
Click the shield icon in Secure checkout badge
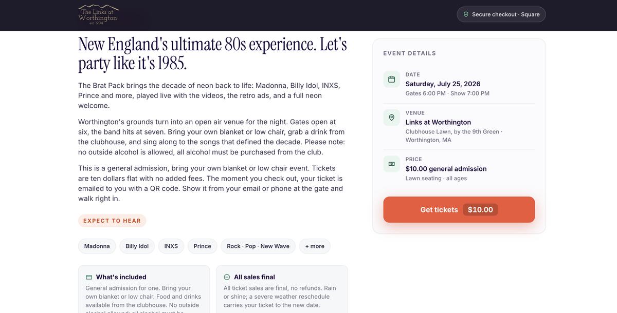click(x=466, y=14)
